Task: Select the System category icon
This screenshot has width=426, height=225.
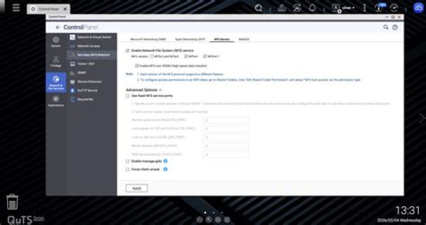Action: click(56, 42)
